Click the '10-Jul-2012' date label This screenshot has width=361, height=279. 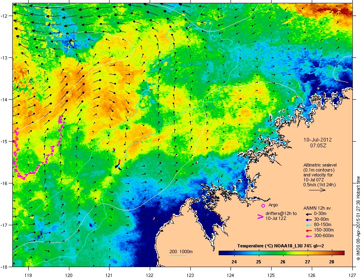coord(318,140)
